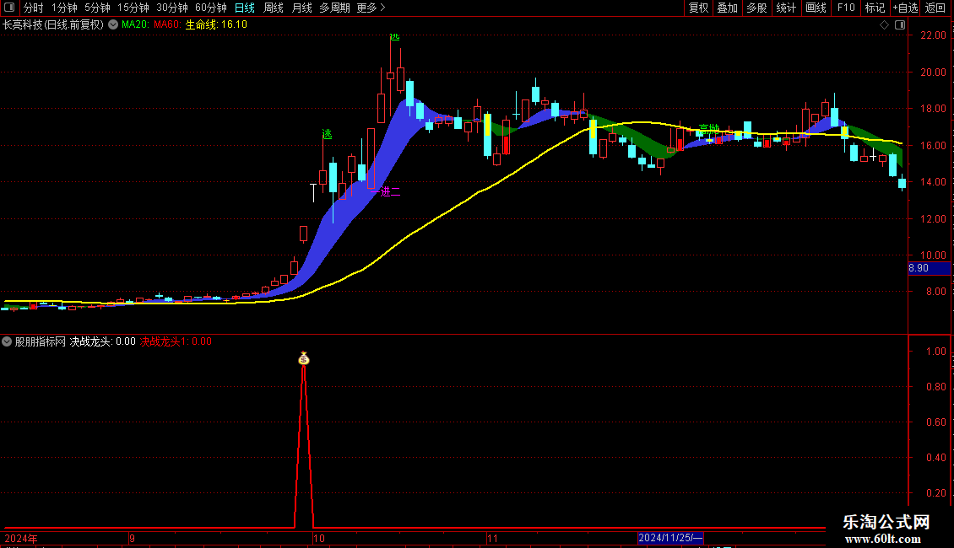Screen dimensions: 954x548
Task: Open the 多股 multi-stock view
Action: tap(757, 8)
